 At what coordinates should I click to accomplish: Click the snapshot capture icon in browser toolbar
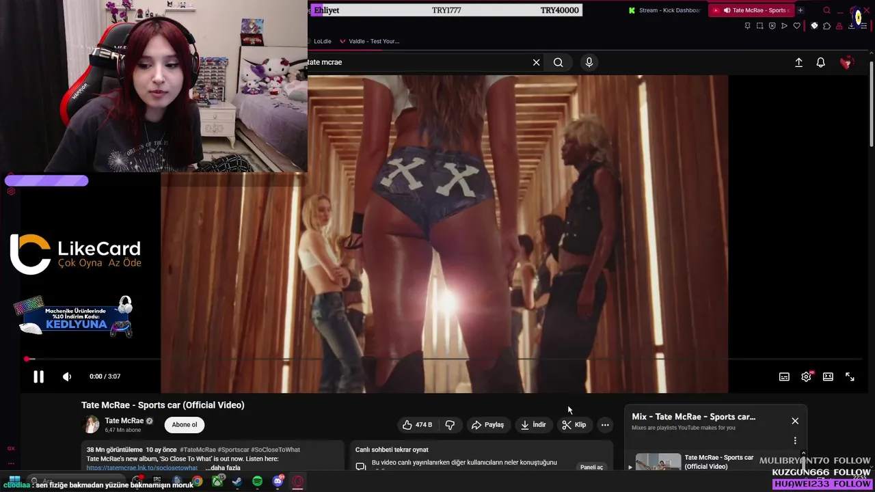pyautogui.click(x=759, y=26)
